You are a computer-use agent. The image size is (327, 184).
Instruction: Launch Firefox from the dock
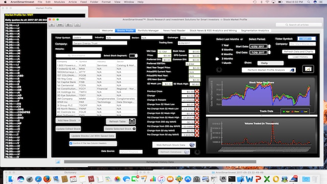click(47, 179)
